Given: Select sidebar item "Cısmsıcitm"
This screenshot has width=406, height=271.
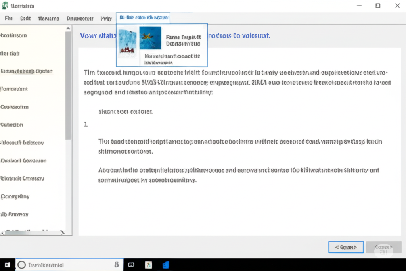Looking at the screenshot, I should coord(14,107).
